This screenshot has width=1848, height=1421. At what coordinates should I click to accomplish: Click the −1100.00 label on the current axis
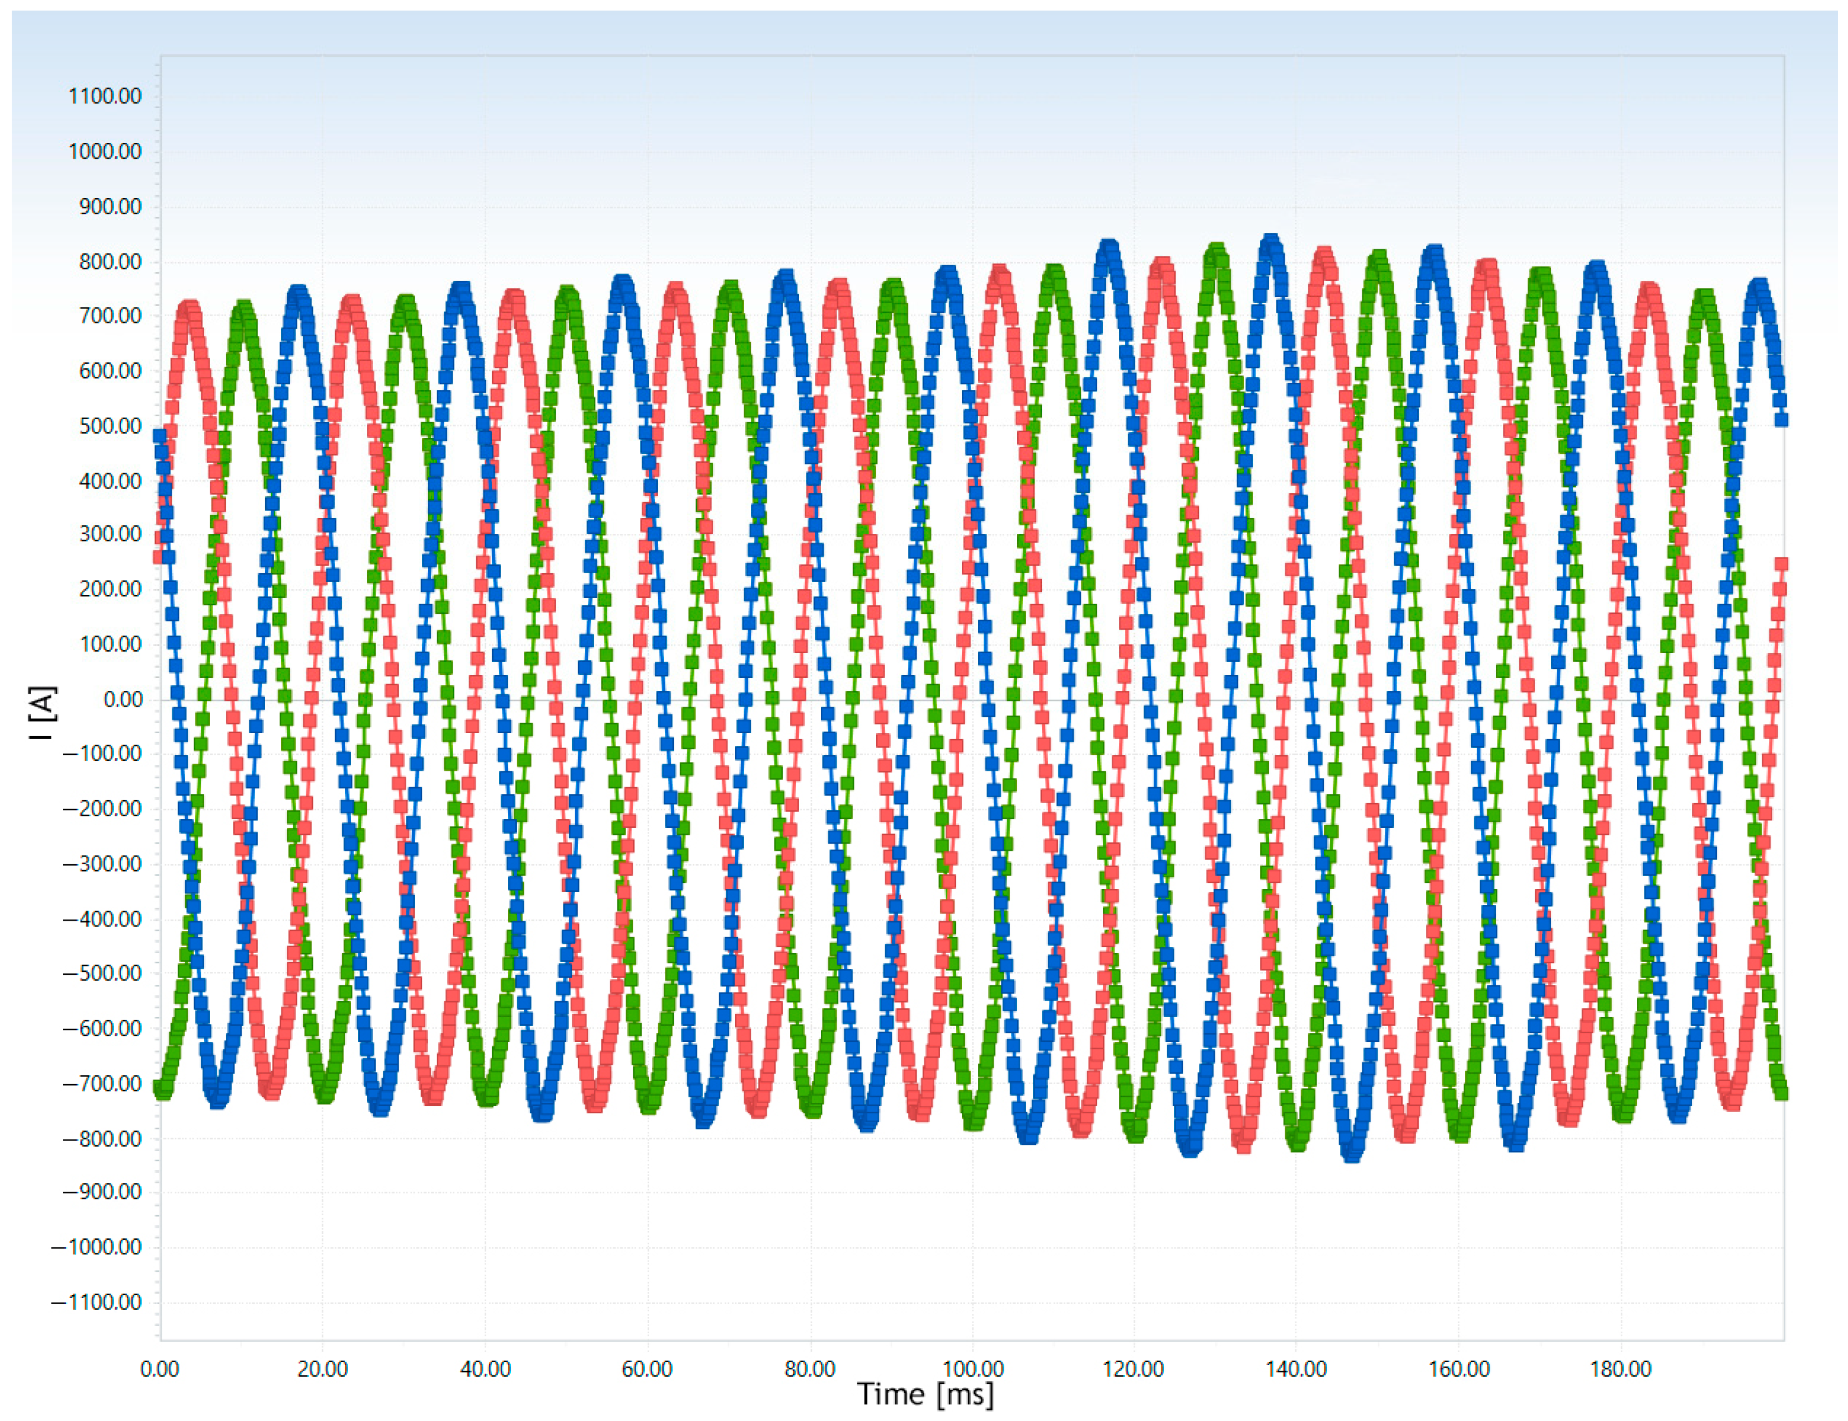(96, 1303)
